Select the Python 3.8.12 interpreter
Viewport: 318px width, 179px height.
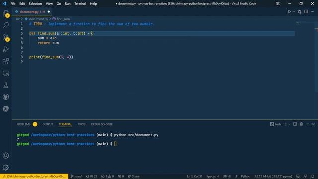(273, 176)
